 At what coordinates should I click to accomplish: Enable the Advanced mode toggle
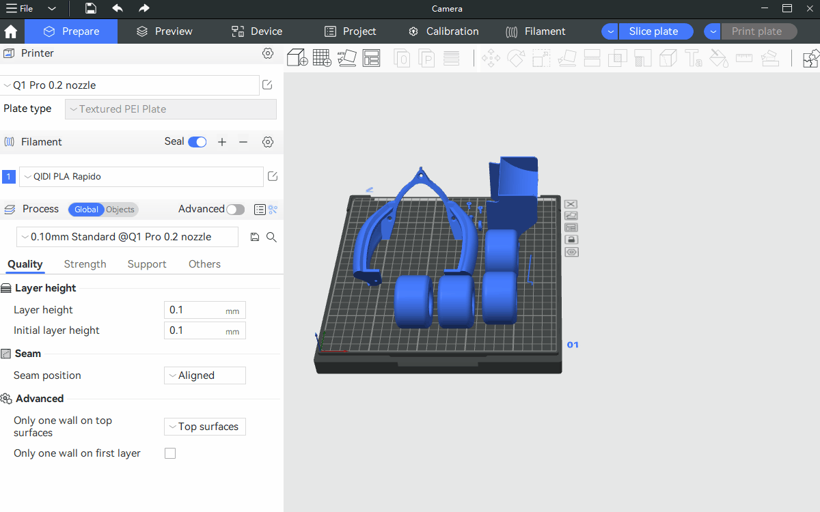[235, 210]
